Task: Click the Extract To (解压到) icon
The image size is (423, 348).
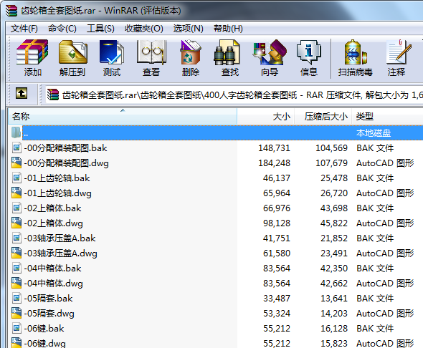Action: pyautogui.click(x=72, y=52)
